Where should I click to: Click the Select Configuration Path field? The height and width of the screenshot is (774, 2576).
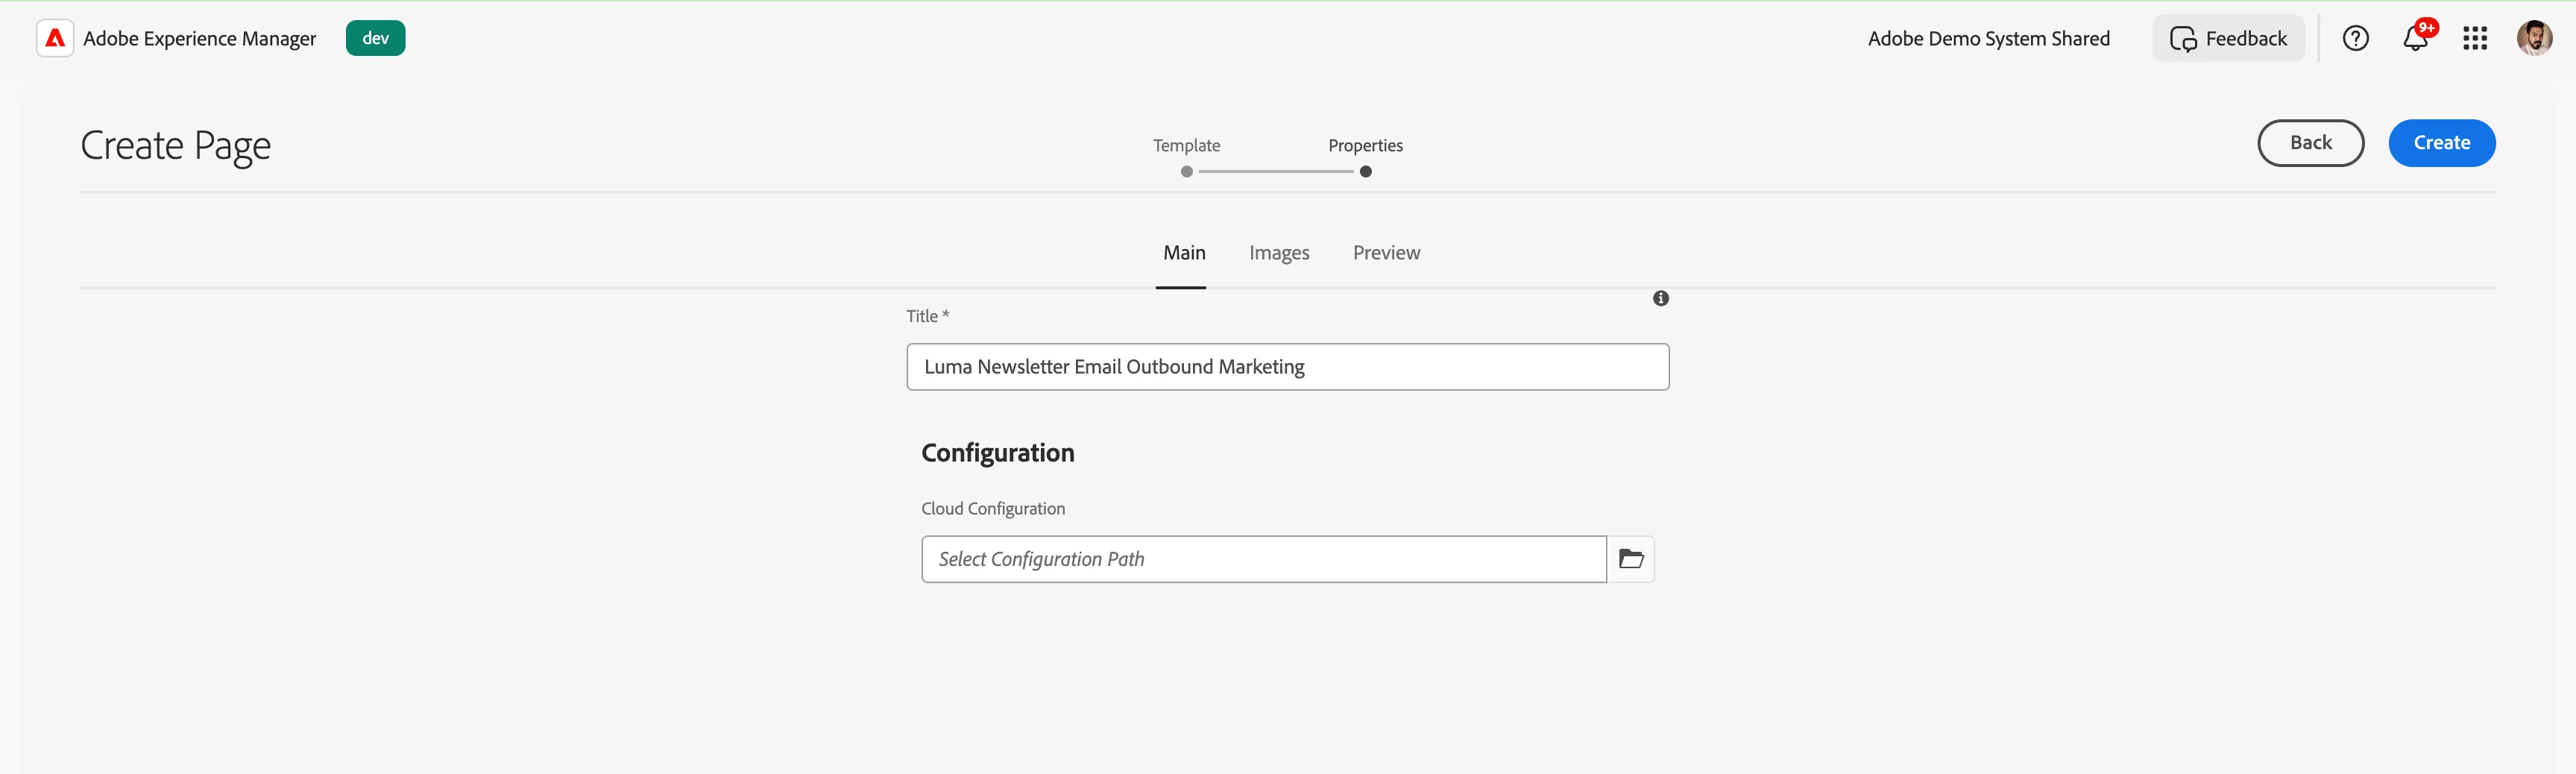[x=1264, y=559]
